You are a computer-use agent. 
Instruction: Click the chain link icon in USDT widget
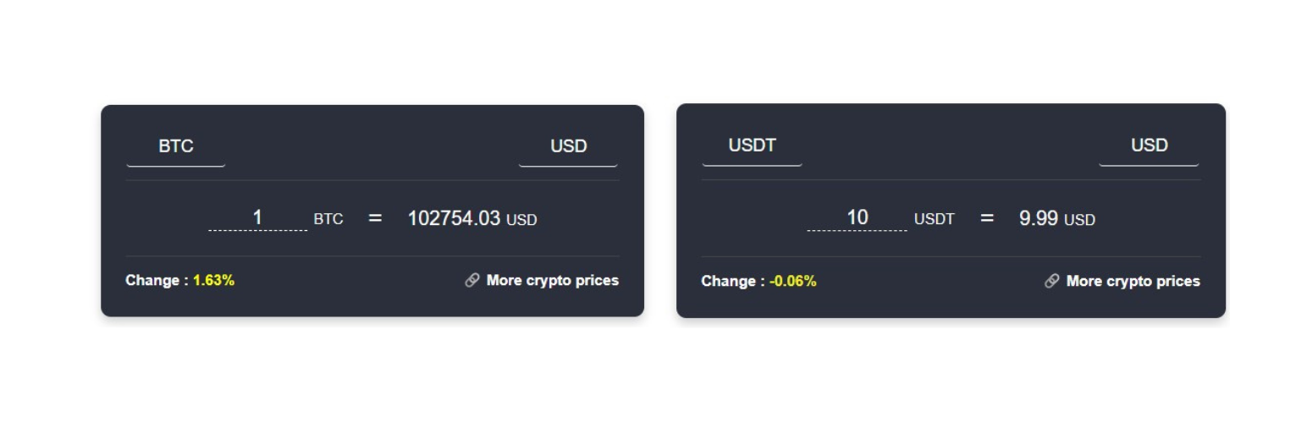(1052, 281)
